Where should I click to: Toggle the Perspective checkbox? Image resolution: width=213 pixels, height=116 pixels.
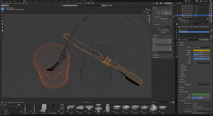tap(161, 19)
